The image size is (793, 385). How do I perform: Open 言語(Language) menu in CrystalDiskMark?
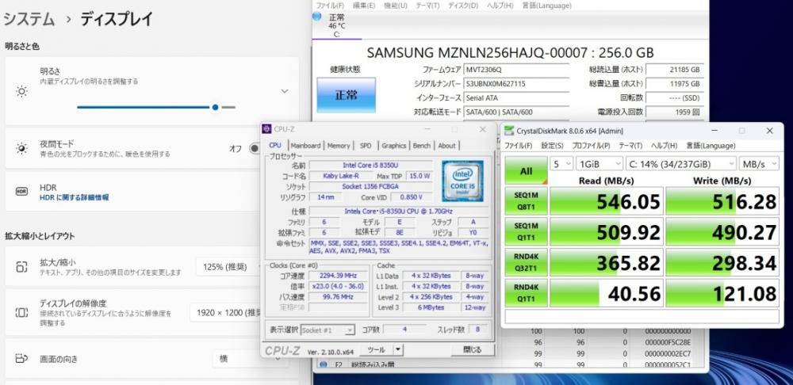click(711, 146)
